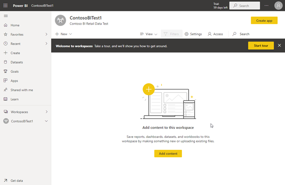285x185 pixels.
Task: Click the Filters funnel icon
Action: tap(165, 34)
